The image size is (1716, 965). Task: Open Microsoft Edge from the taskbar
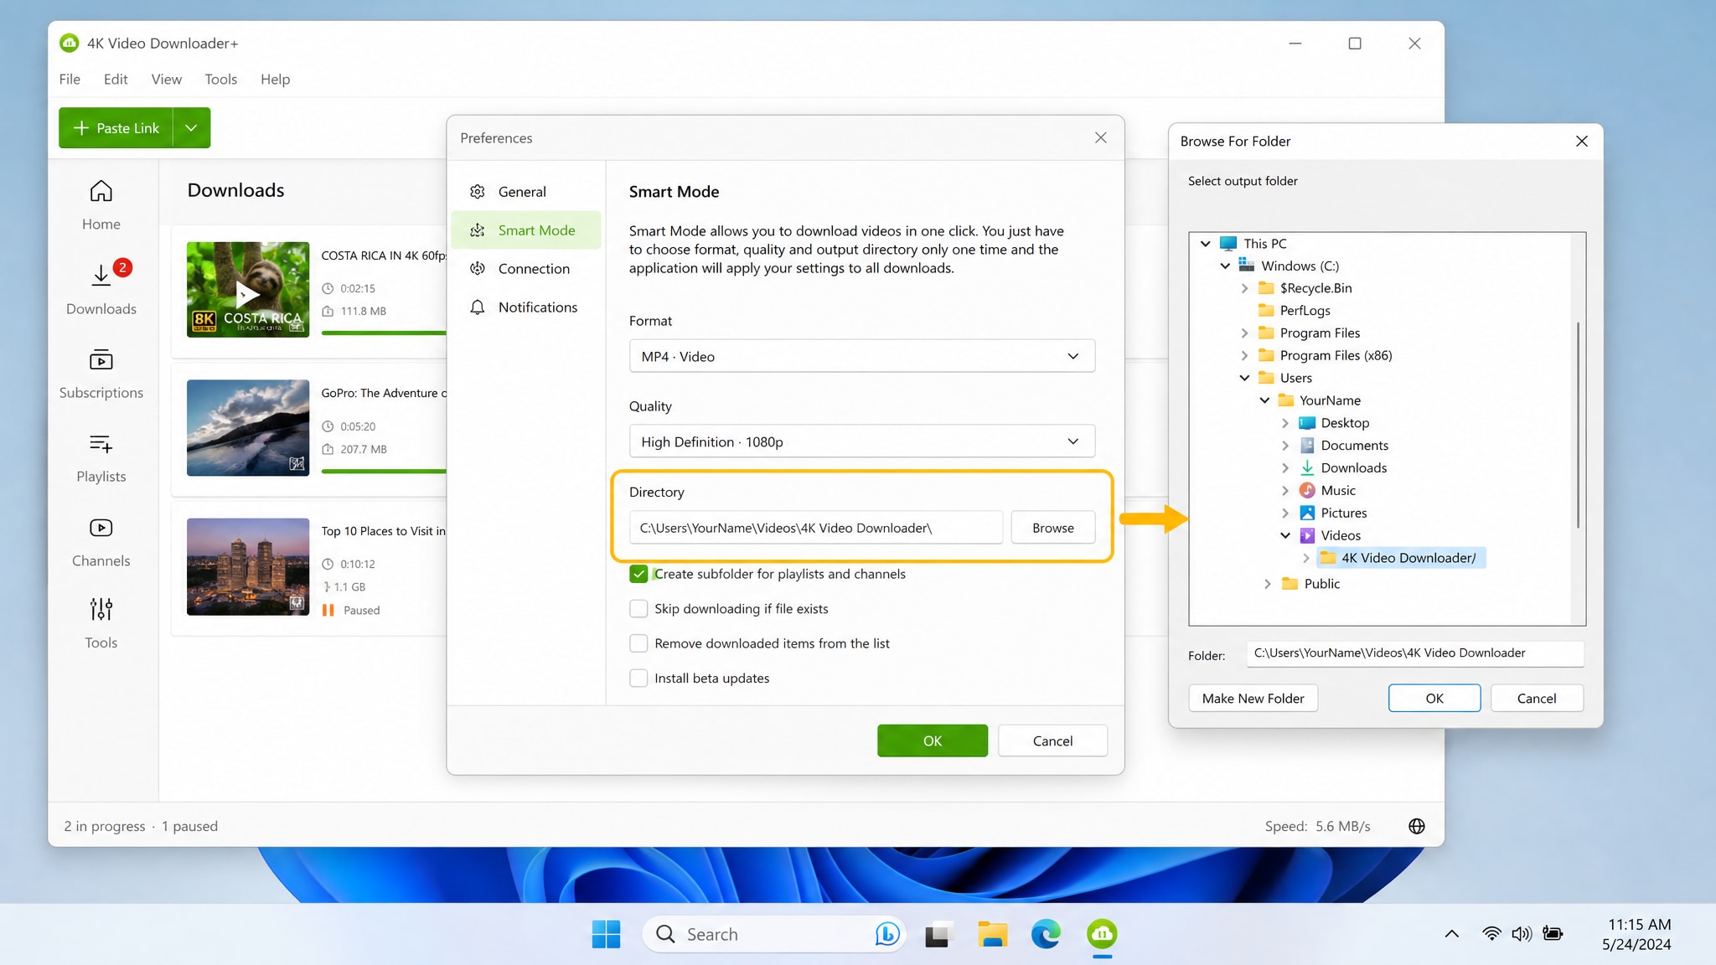coord(1046,934)
